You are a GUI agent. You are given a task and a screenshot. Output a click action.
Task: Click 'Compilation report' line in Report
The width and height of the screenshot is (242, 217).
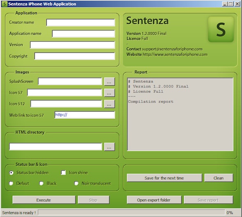pyautogui.click(x=151, y=102)
